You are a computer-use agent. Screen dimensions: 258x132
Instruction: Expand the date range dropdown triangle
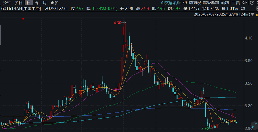pyautogui.click(x=252, y=15)
